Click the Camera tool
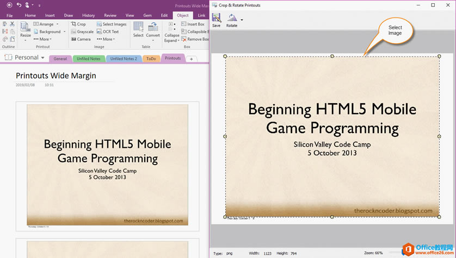Screen dimensions: 456x258 click(x=81, y=39)
